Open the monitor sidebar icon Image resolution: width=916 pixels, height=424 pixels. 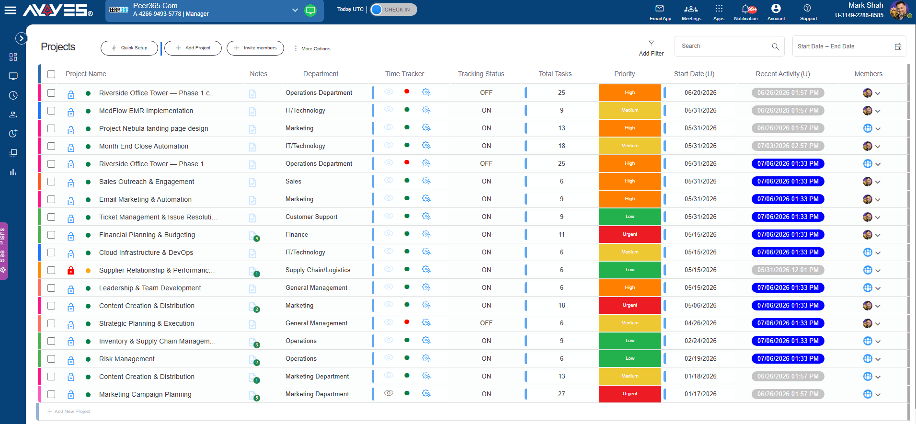coord(13,76)
